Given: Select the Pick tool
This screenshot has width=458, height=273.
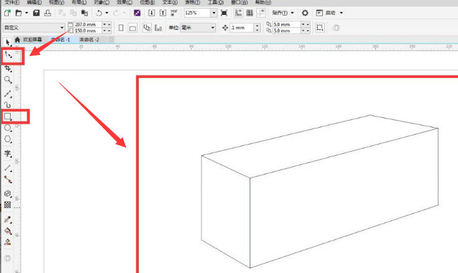Looking at the screenshot, I should (x=8, y=42).
